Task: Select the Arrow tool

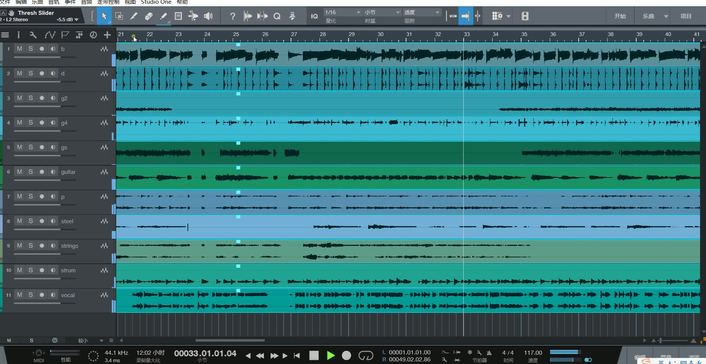Action: [104, 16]
